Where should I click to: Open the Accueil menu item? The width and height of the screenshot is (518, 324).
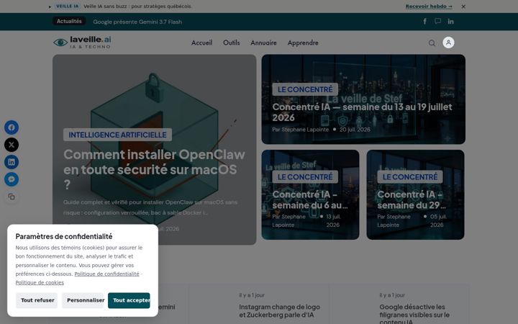[x=202, y=42]
